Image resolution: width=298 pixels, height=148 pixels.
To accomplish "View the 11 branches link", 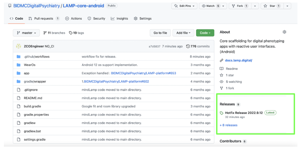I will click(x=54, y=33).
